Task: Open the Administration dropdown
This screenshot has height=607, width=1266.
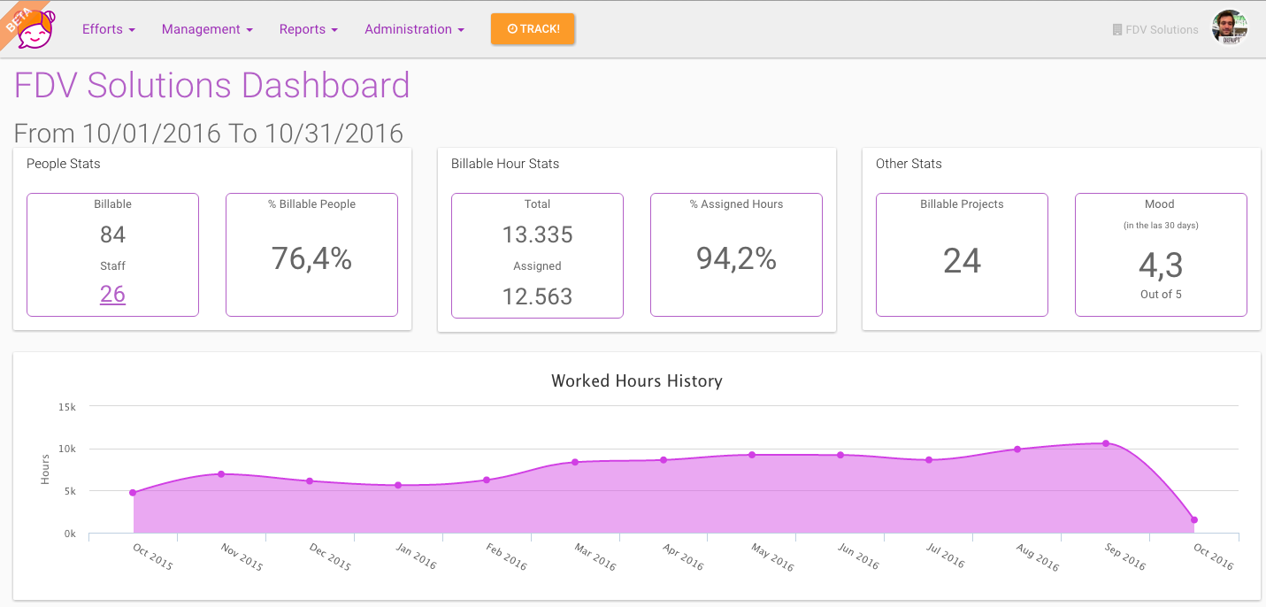Action: point(414,29)
